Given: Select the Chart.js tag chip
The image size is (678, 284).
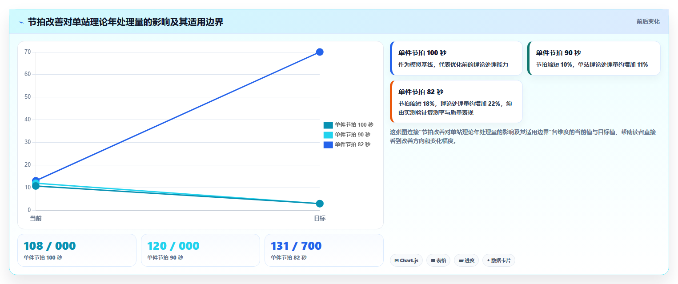Looking at the screenshot, I should [x=406, y=260].
